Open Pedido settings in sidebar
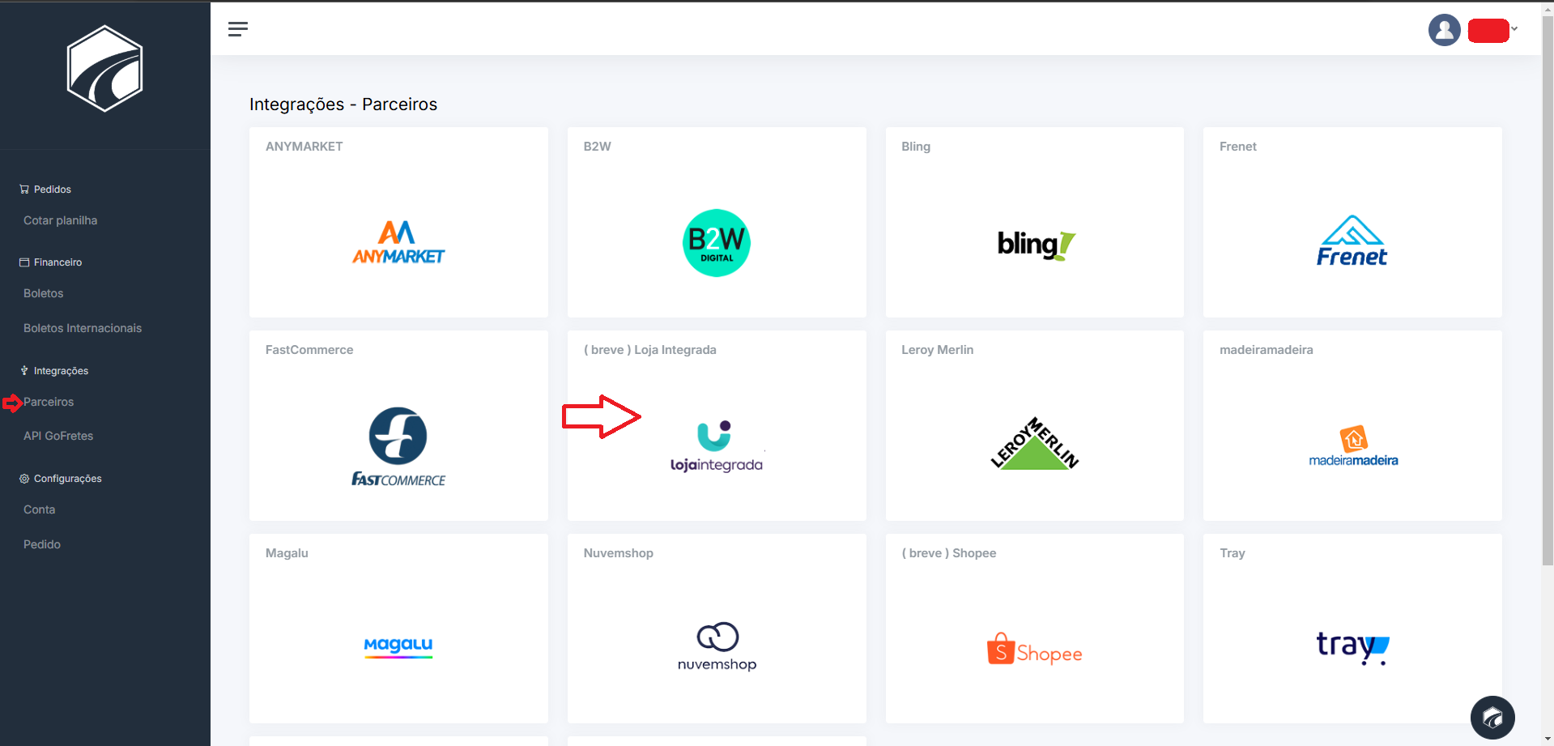The width and height of the screenshot is (1554, 746). 42,544
